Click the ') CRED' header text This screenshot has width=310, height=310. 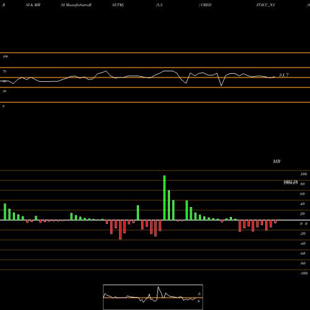coord(205,5)
